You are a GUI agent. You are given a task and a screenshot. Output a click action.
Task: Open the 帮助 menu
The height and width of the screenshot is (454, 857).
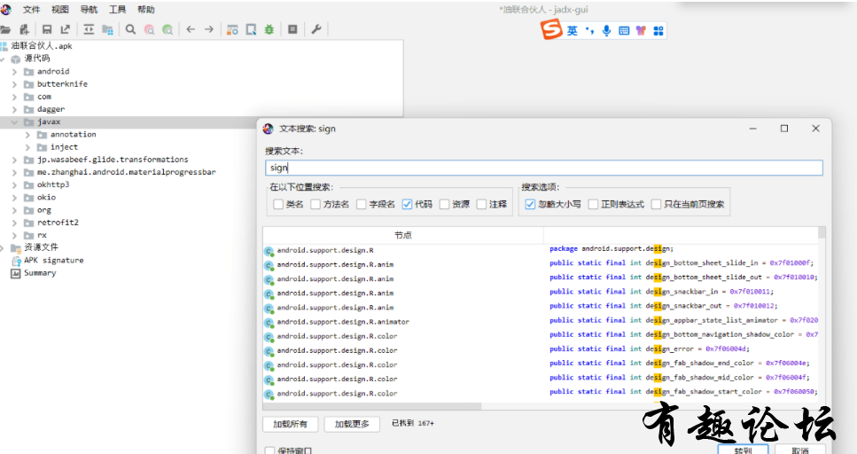coord(146,9)
